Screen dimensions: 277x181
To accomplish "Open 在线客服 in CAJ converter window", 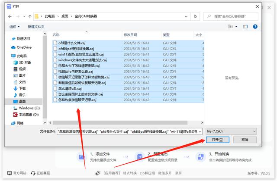I will point(40,173).
